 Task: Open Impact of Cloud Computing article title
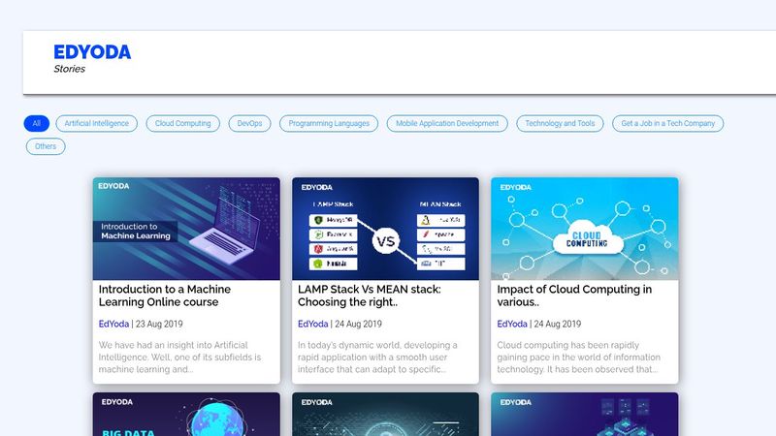click(x=574, y=296)
